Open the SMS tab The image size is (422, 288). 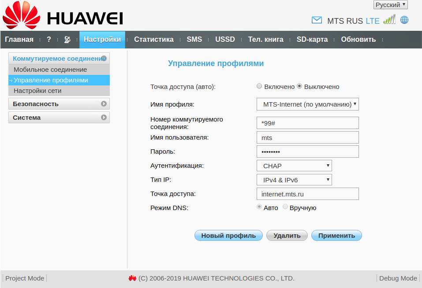click(x=194, y=40)
